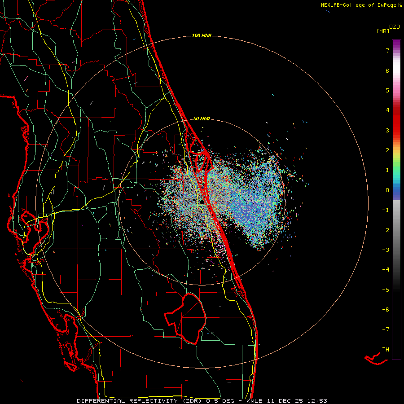This screenshot has height=404, width=404.
Task: Click the 6 dB value on the color scale
Action: point(387,70)
